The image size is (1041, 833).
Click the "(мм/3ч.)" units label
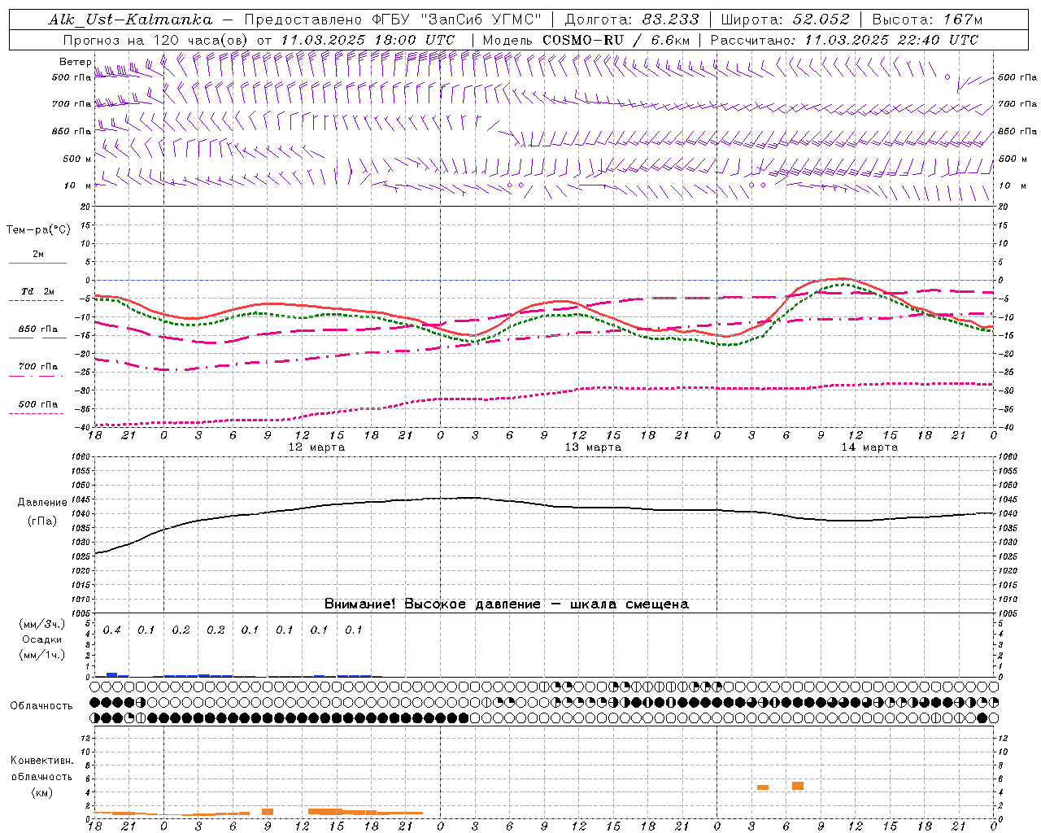(x=42, y=624)
